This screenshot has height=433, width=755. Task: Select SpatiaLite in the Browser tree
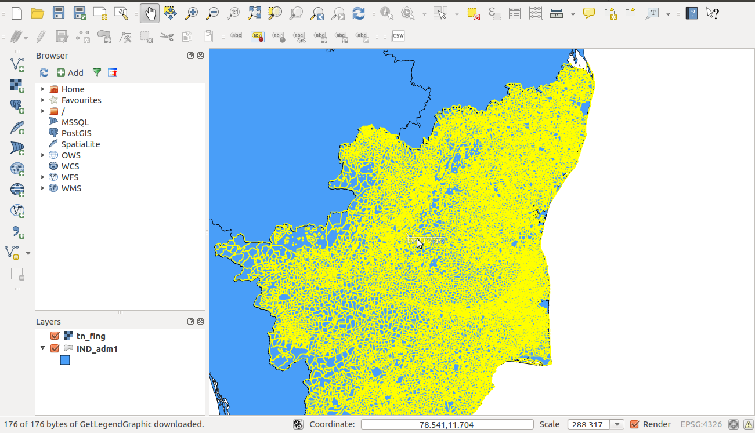(x=81, y=144)
